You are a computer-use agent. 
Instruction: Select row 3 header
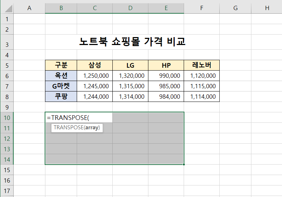coord(7,42)
